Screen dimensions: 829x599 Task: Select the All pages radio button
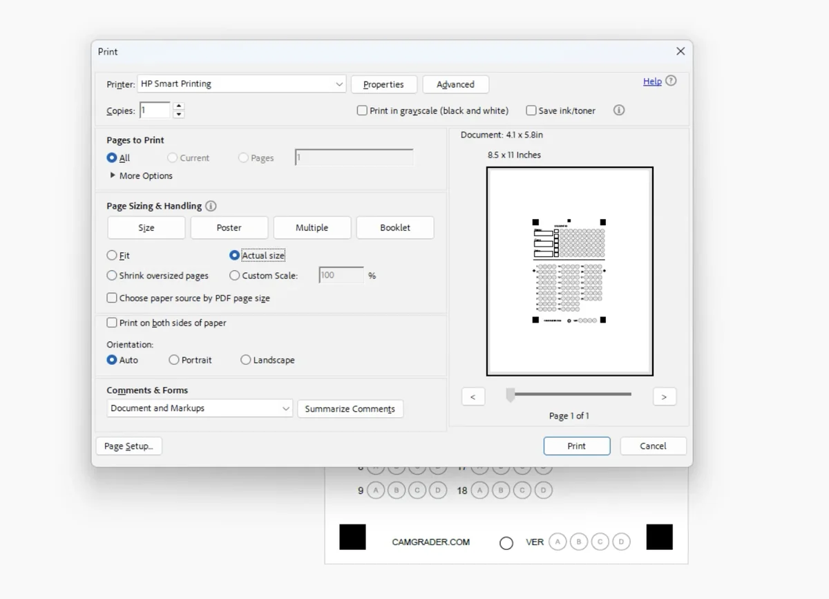[x=112, y=158]
